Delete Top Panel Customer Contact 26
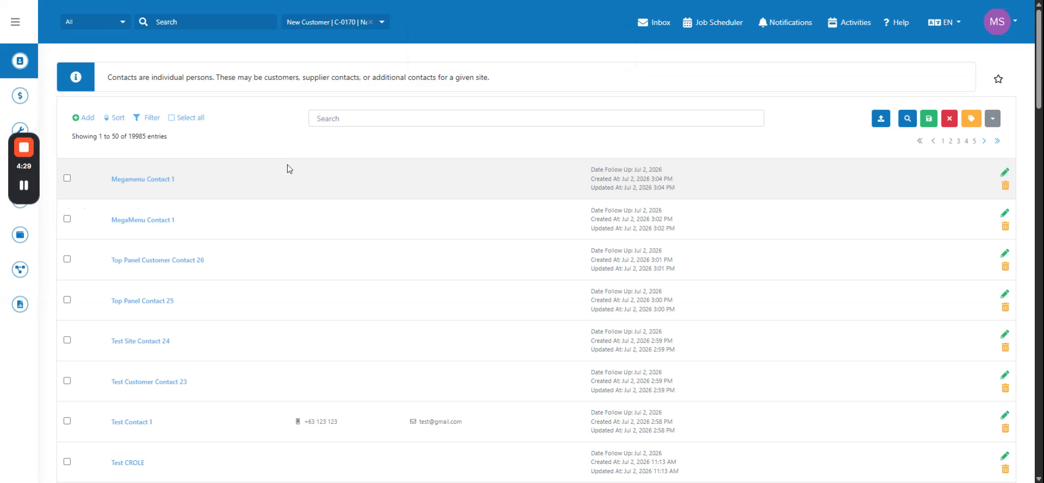1044x483 pixels. click(x=1005, y=267)
